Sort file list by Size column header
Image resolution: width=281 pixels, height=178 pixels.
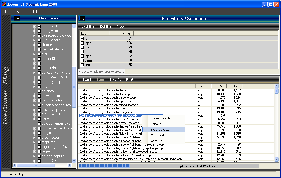click(219, 86)
